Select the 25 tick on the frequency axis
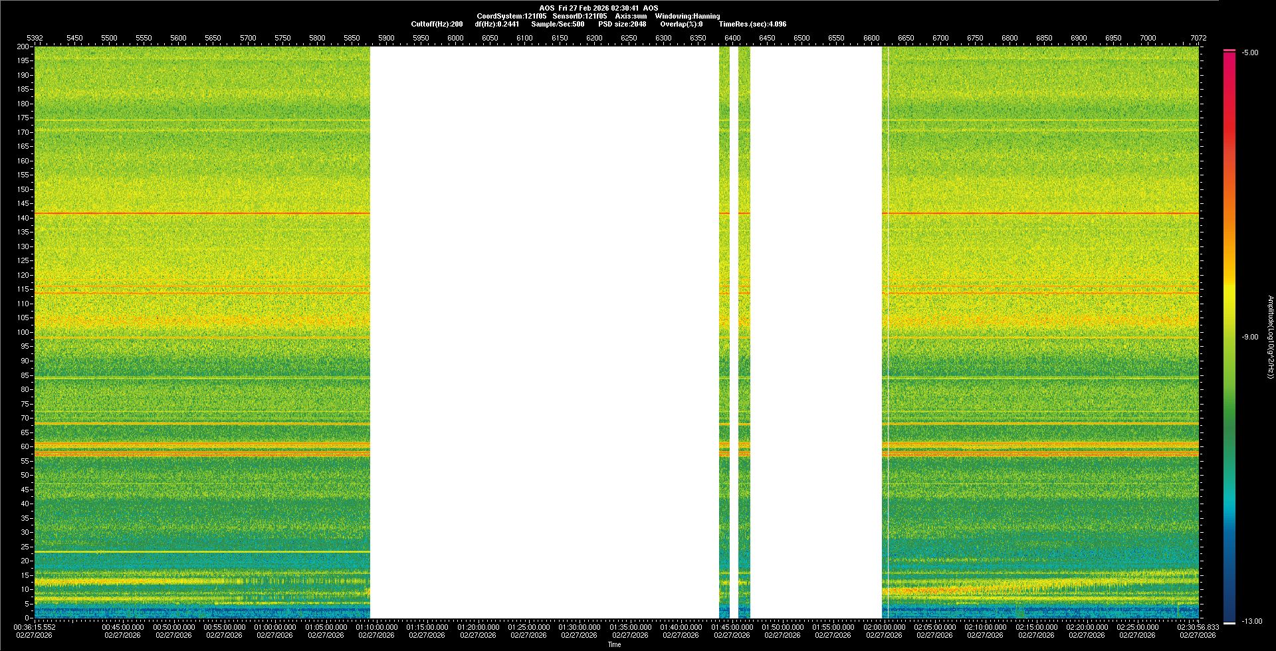Viewport: 1276px width, 651px height. tap(25, 547)
